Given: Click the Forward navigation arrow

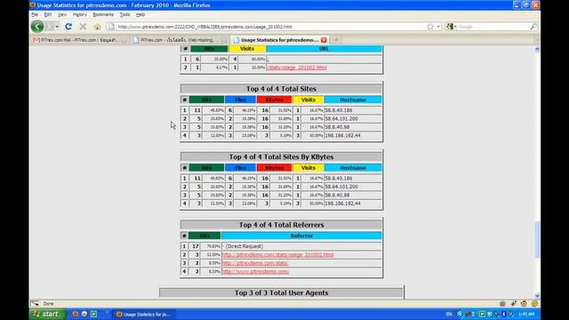Looking at the screenshot, I should (51, 27).
